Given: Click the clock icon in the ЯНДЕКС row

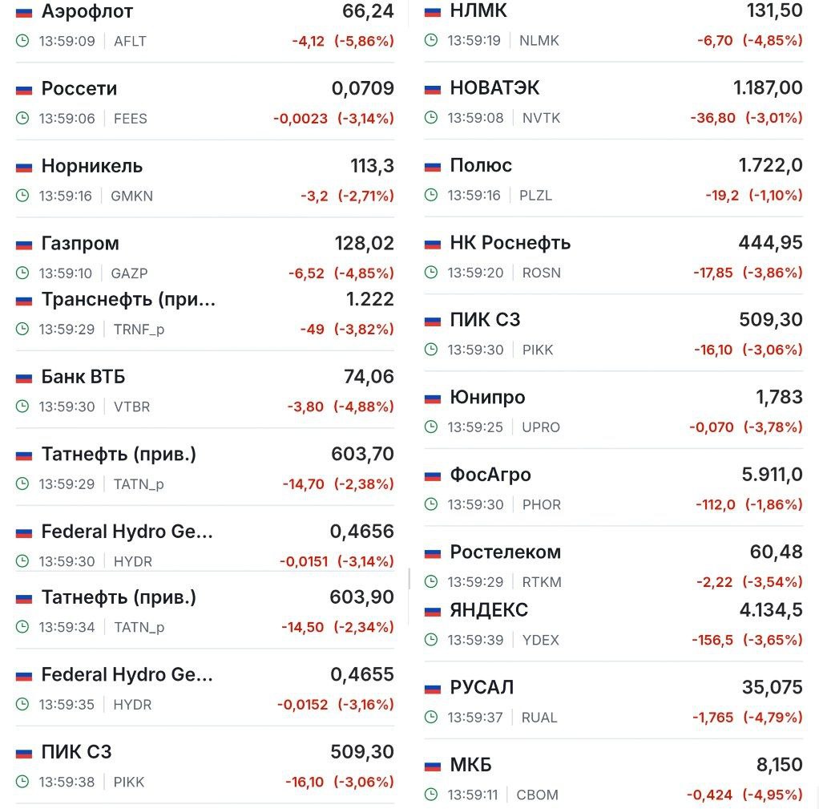Looking at the screenshot, I should 432,640.
